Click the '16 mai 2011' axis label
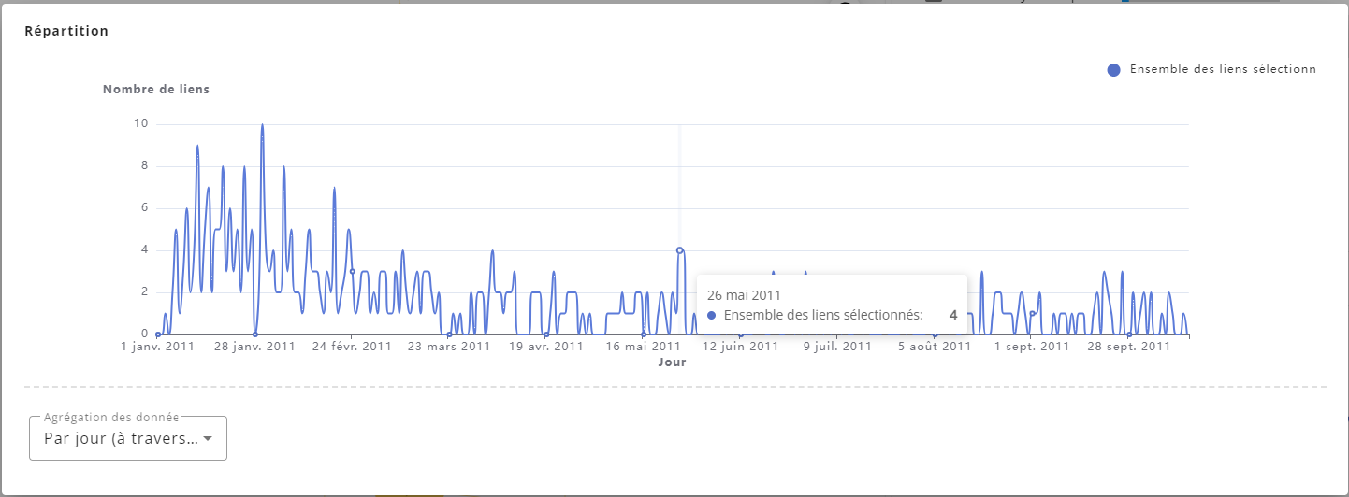 644,347
